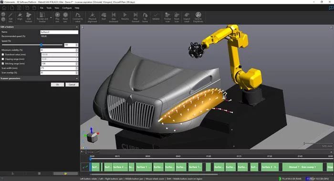Click the Add feature tool
This screenshot has height=181, width=334.
(29, 17)
